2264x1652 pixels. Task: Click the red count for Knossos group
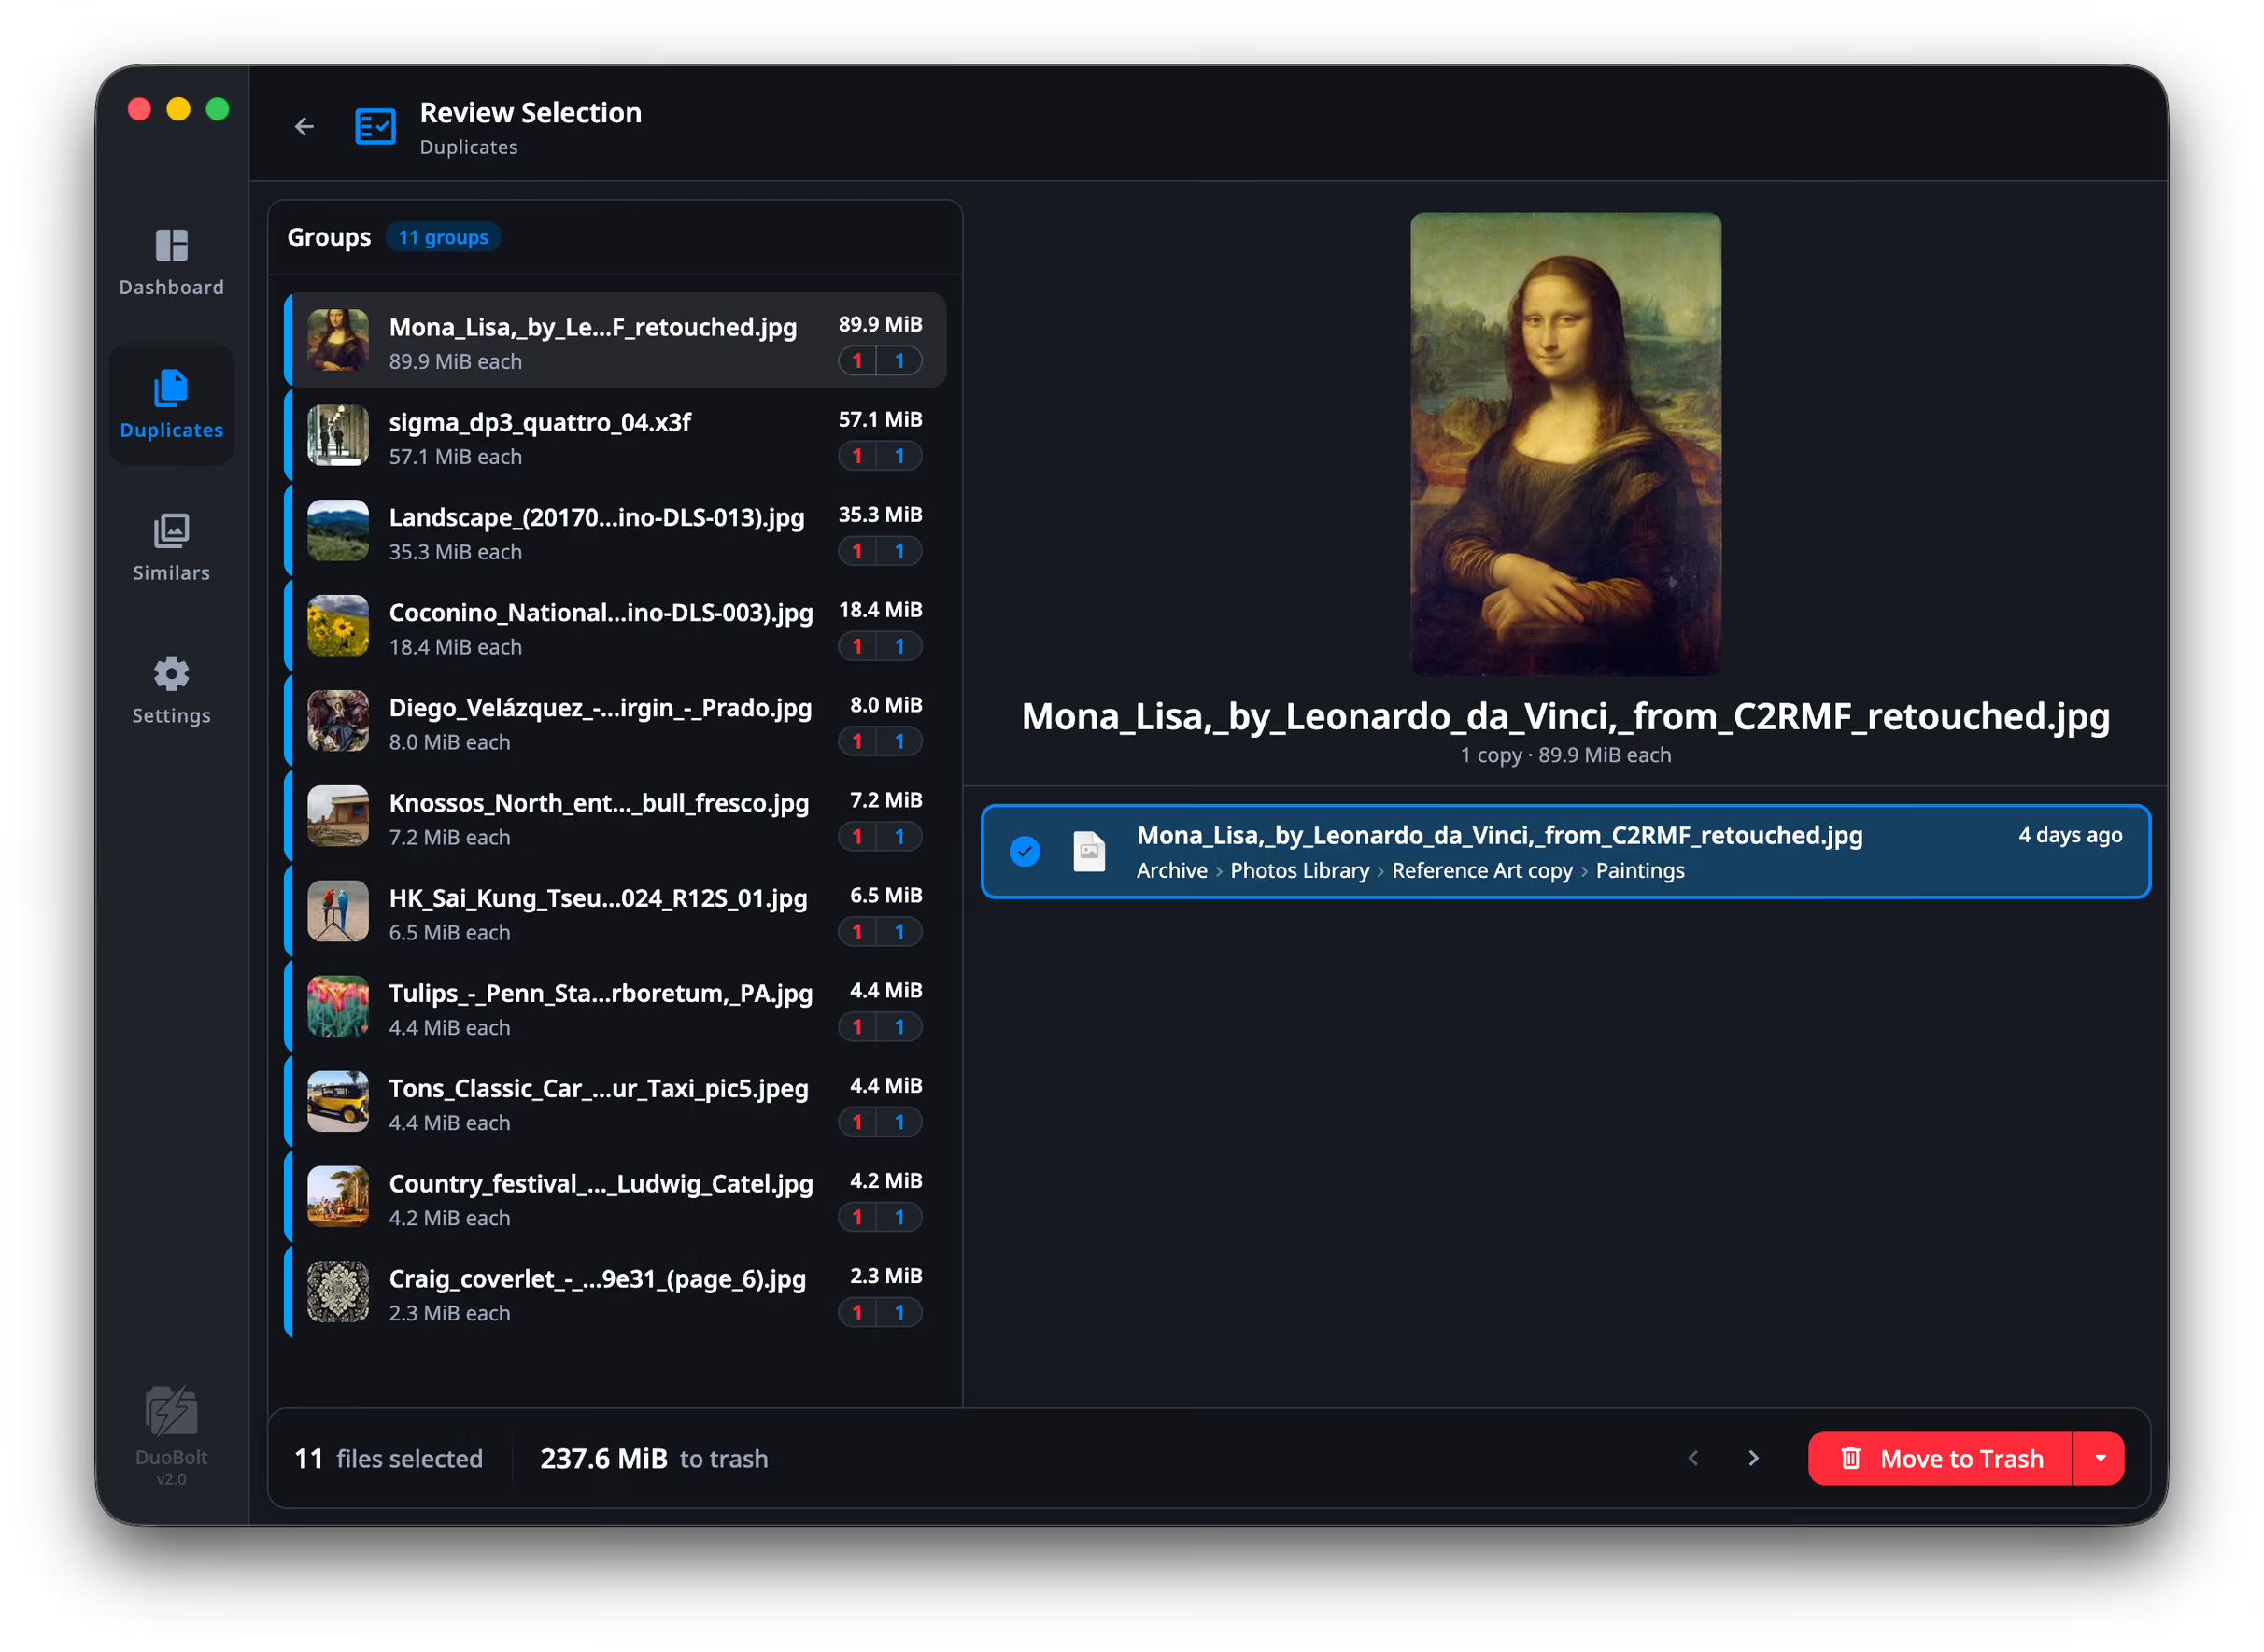point(857,837)
